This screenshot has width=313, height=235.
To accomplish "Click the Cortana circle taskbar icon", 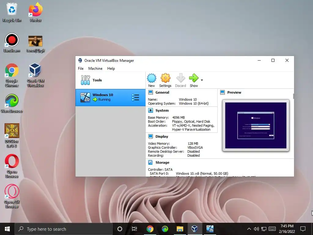I will 120,229.
